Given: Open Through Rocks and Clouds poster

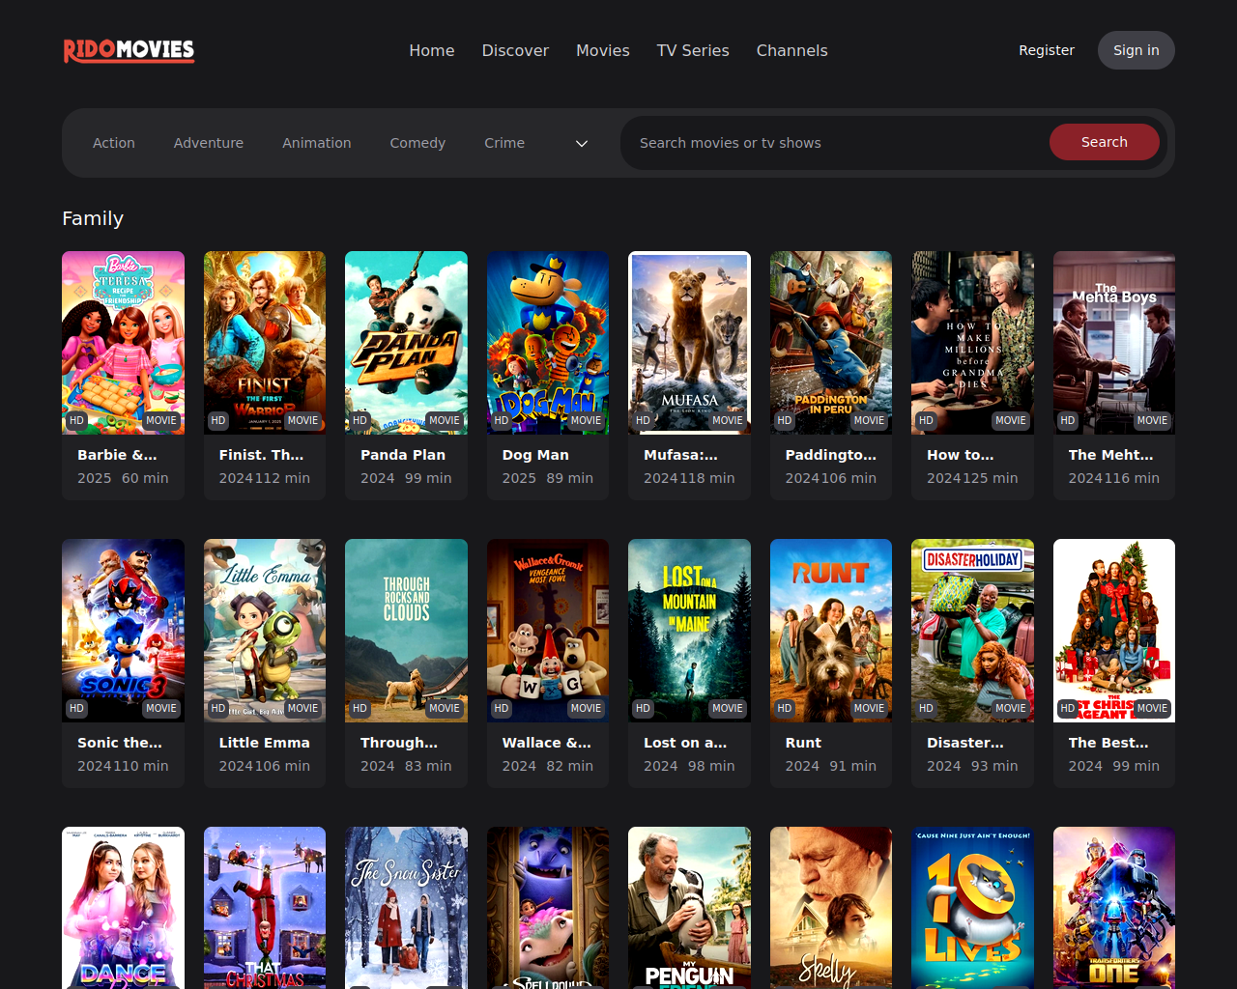Looking at the screenshot, I should click(x=406, y=631).
